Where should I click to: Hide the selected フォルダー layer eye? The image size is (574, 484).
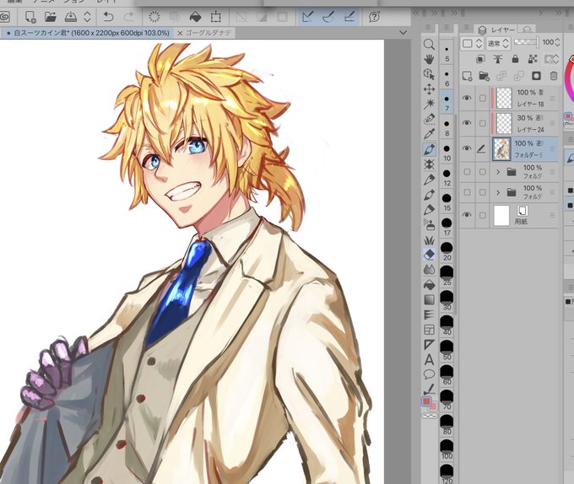click(x=467, y=148)
